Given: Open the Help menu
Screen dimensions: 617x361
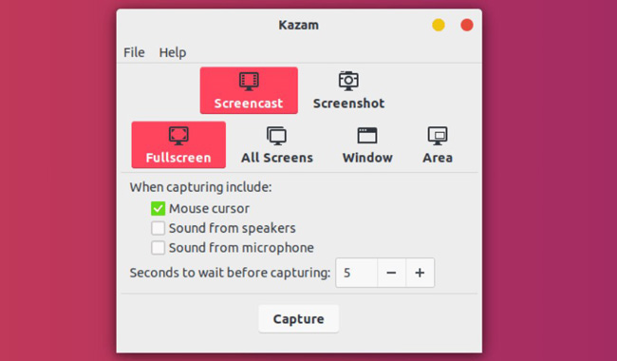Looking at the screenshot, I should coord(173,52).
